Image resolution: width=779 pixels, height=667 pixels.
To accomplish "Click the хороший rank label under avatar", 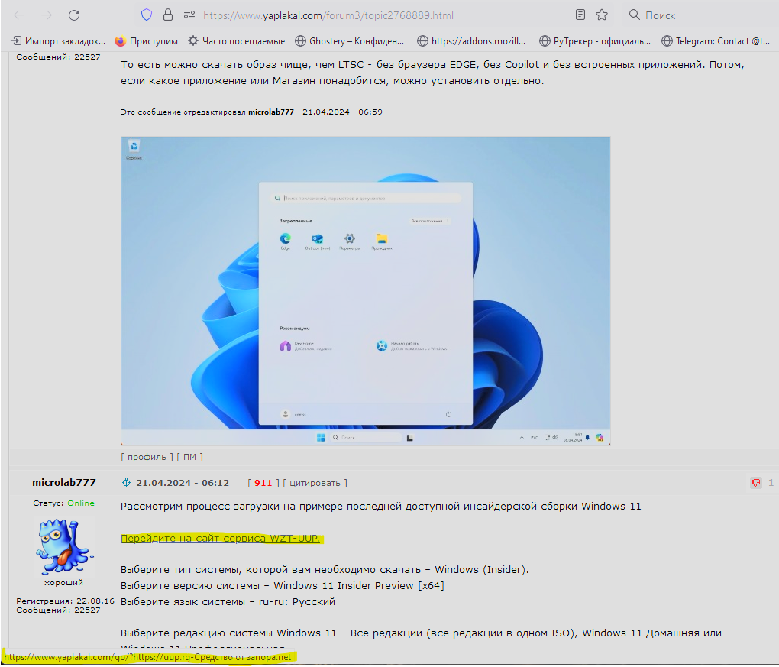I will pos(63,583).
